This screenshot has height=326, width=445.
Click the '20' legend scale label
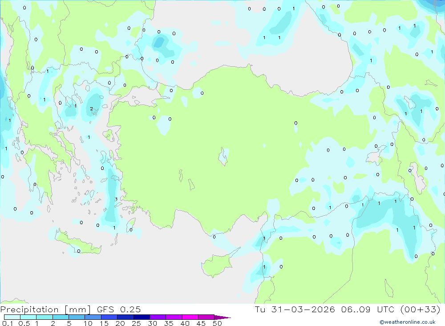[x=120, y=323]
